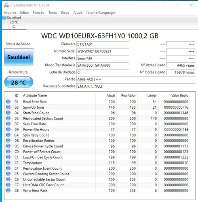Click status icon of Write Error Rate row
This screenshot has width=198, height=202.
point(8,190)
